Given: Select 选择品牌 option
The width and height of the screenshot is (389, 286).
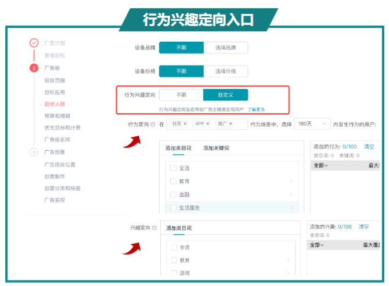Looking at the screenshot, I should 226,48.
